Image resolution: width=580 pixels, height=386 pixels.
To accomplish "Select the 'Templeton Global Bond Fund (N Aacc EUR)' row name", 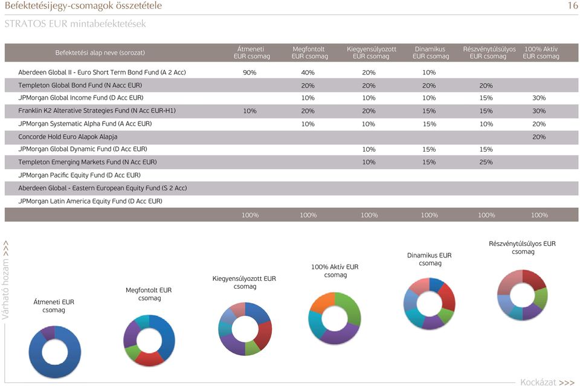I will (x=80, y=85).
